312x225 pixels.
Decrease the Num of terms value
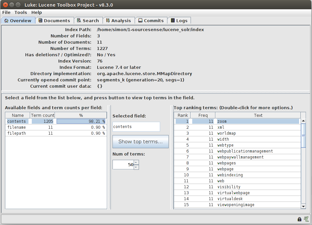[136, 167]
